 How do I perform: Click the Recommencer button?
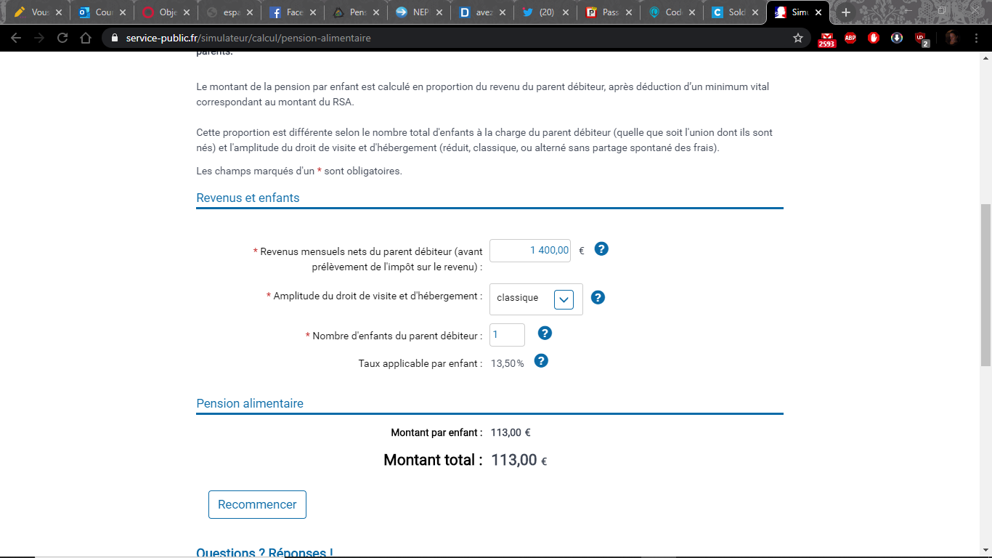tap(257, 504)
